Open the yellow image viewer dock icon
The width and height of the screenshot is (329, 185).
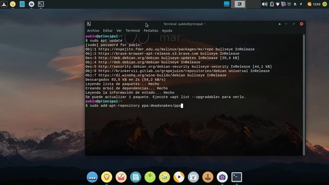coord(164,177)
